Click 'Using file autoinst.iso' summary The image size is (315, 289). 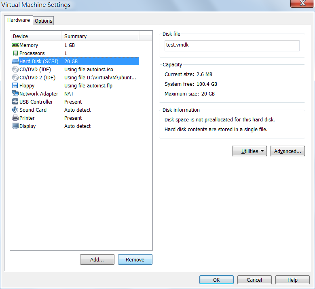[89, 69]
